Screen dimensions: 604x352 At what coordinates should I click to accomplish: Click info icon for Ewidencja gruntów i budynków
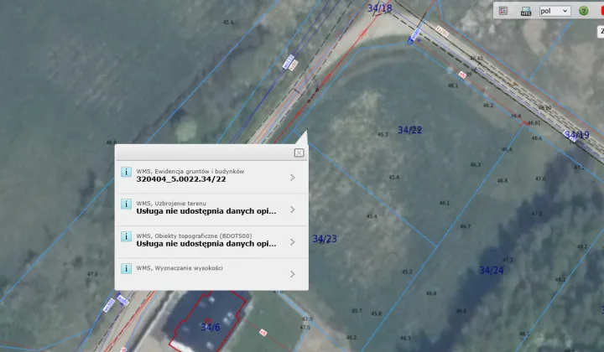tap(126, 172)
